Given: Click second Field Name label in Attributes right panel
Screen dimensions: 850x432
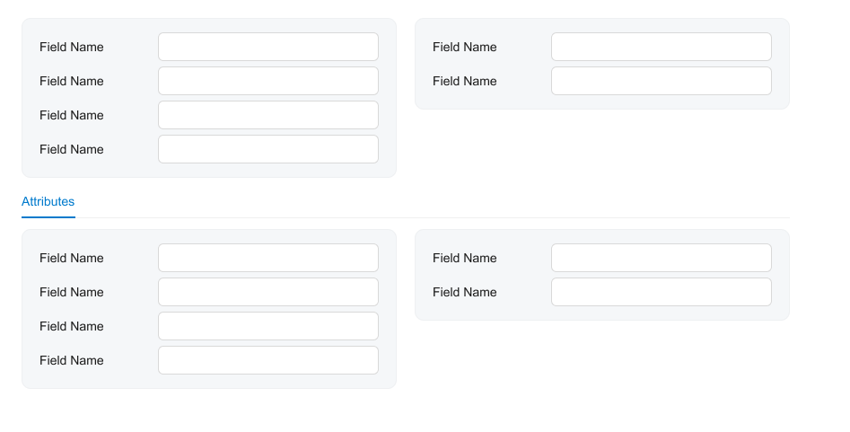Looking at the screenshot, I should click(x=465, y=292).
